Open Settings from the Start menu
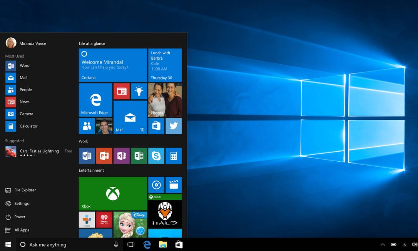418x251 pixels. [x=21, y=203]
